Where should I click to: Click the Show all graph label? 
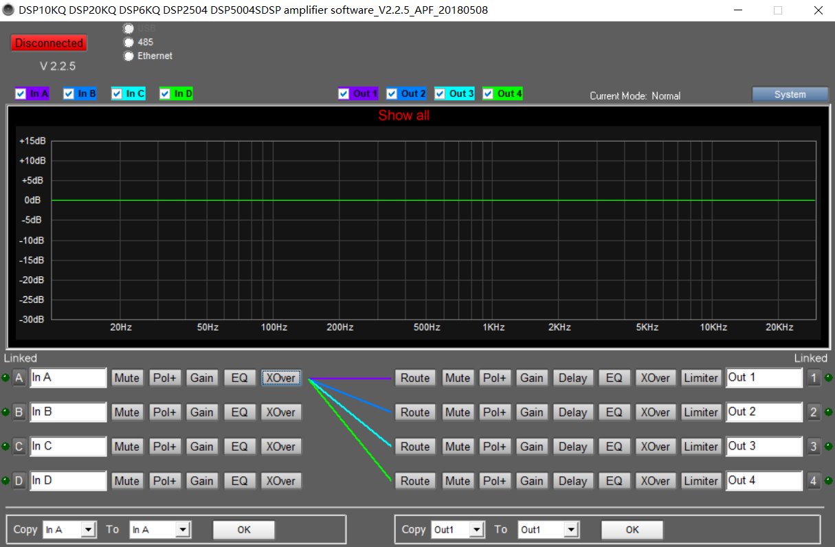[404, 115]
